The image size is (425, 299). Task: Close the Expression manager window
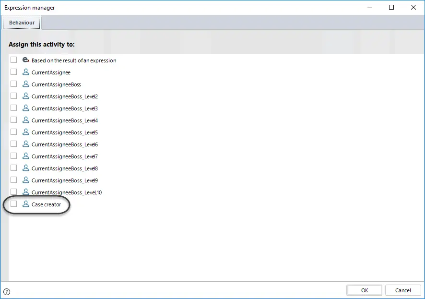coord(413,7)
